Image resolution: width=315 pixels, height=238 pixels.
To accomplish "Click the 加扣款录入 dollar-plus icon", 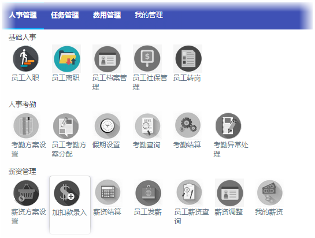I will click(x=67, y=193).
